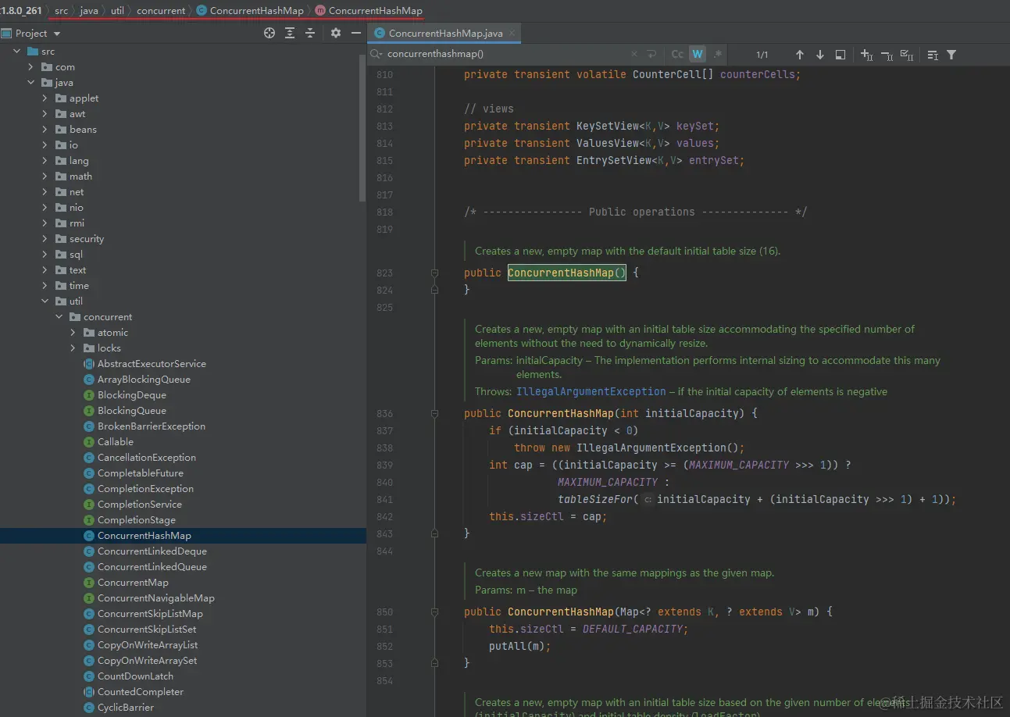Expand the atomic package folder
1010x717 pixels.
coord(73,333)
